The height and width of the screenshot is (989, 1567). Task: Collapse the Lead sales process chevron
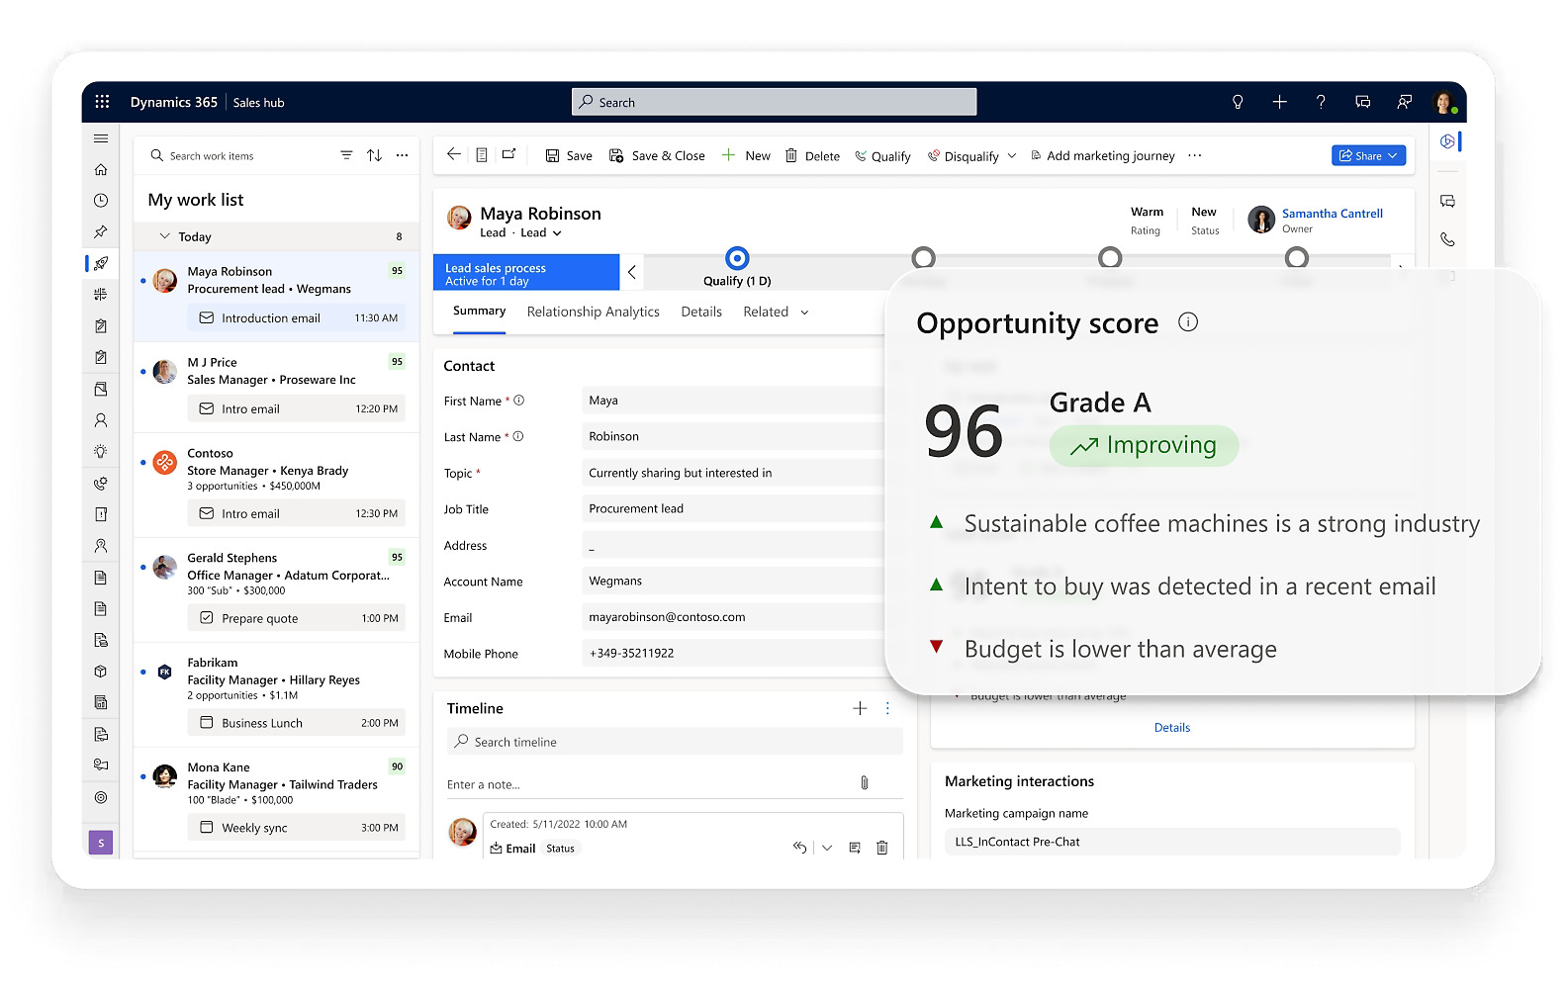point(632,272)
